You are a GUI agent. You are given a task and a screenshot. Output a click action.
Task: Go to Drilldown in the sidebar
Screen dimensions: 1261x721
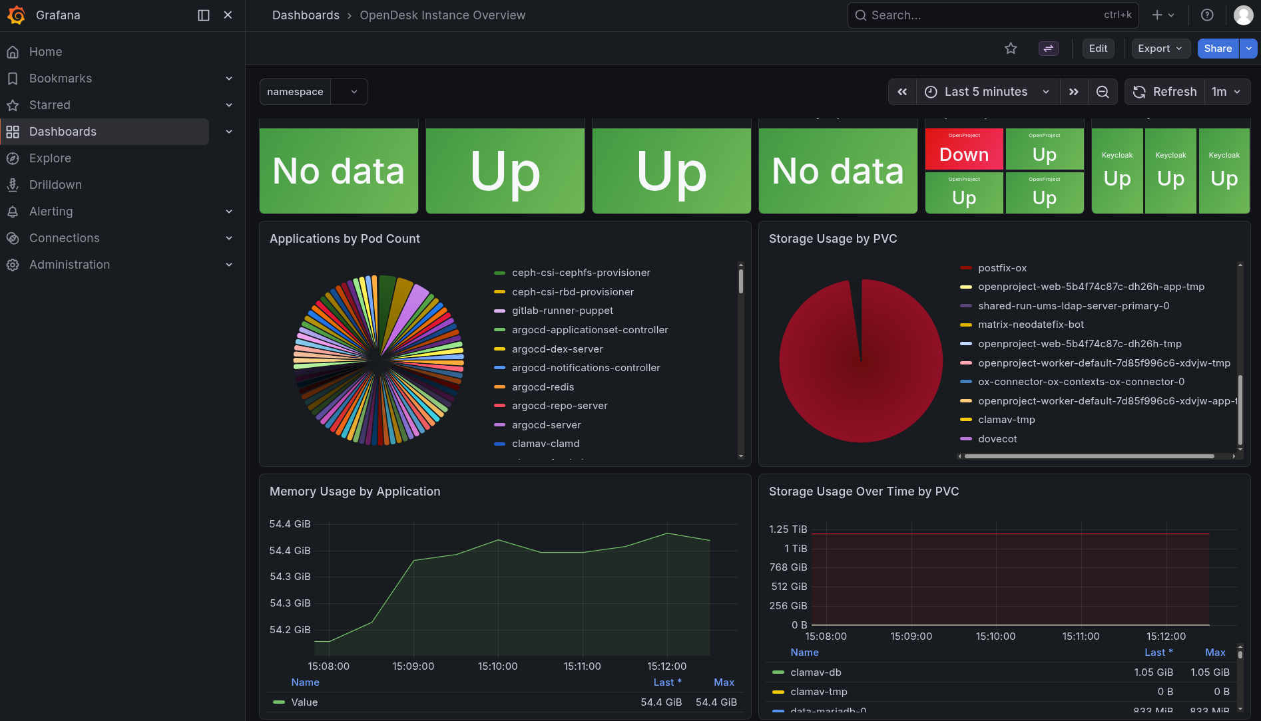(55, 185)
